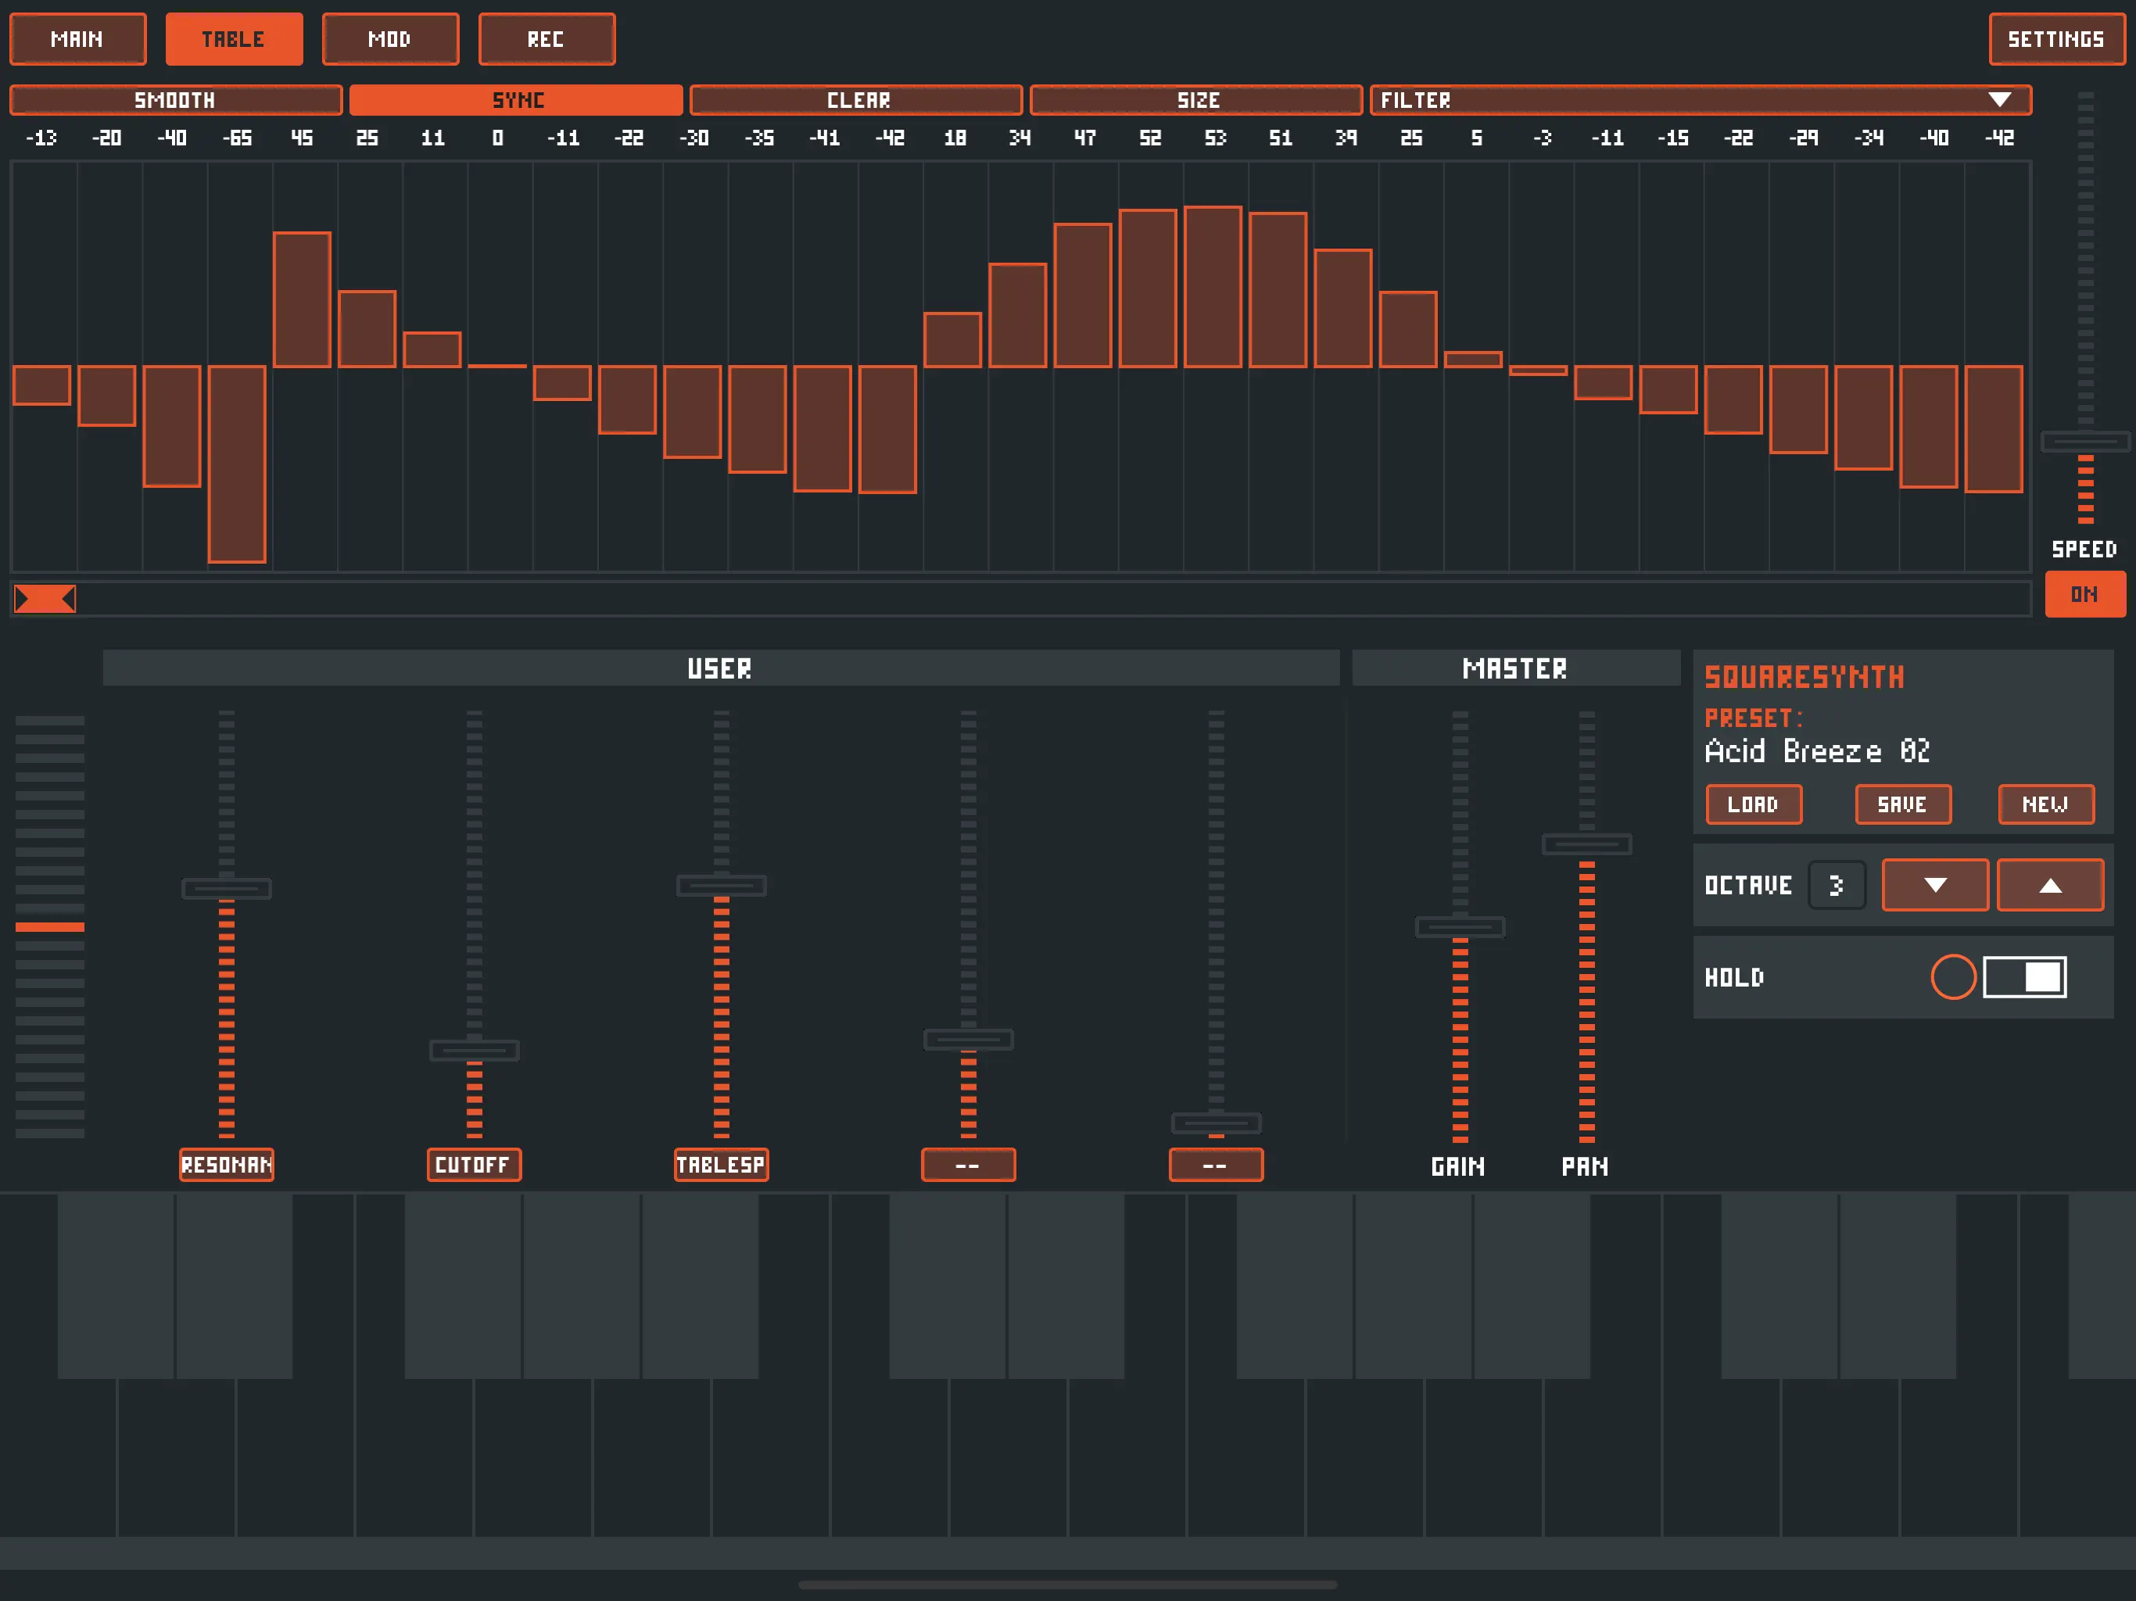
Task: Switch to the MOD tab
Action: point(390,40)
